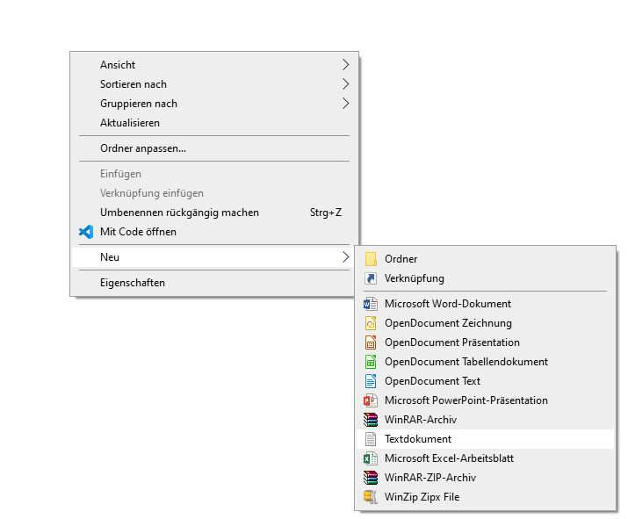Create an OpenDocument Text file
Viewport: 628px width, 519px height.
coord(485,381)
